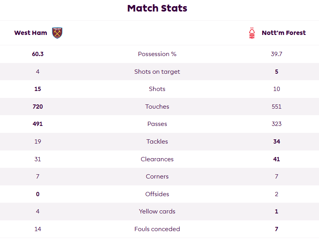Click West Ham's 60.3 possession value
The width and height of the screenshot is (319, 243).
(38, 54)
